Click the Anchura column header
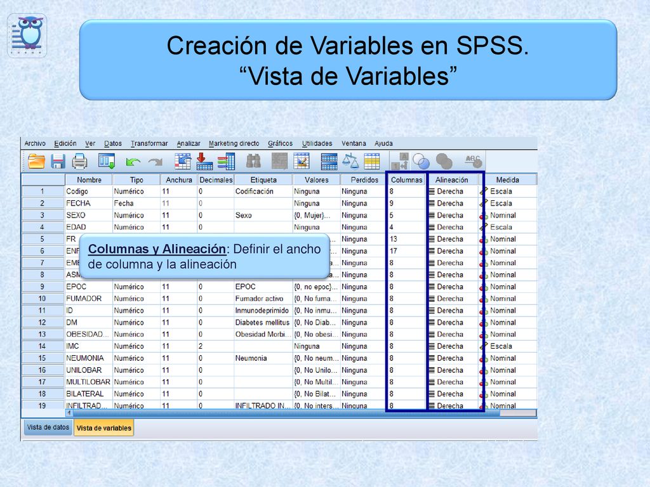650x487 pixels. pyautogui.click(x=178, y=179)
